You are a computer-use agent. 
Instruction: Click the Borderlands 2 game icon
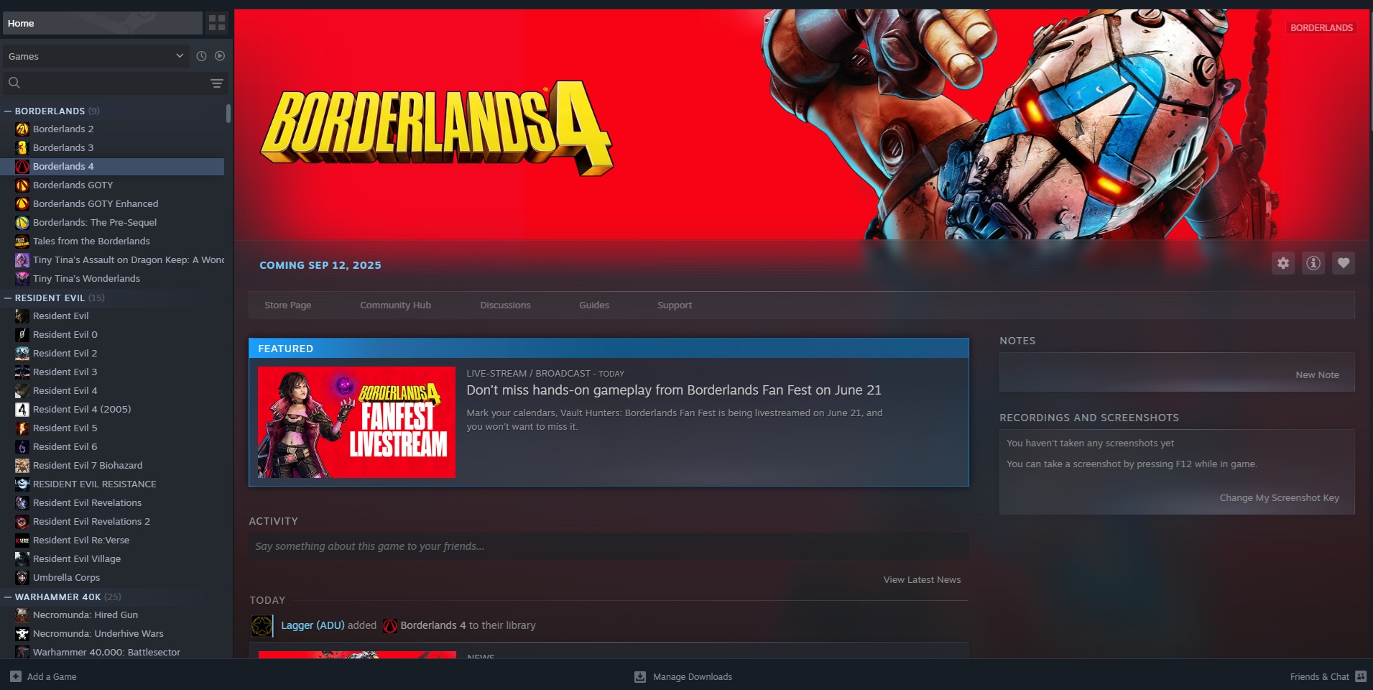click(x=22, y=129)
